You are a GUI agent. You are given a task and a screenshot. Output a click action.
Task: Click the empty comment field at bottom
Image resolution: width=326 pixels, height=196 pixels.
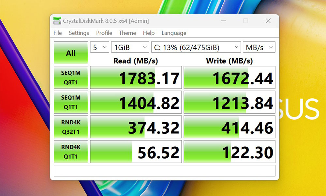click(x=164, y=171)
